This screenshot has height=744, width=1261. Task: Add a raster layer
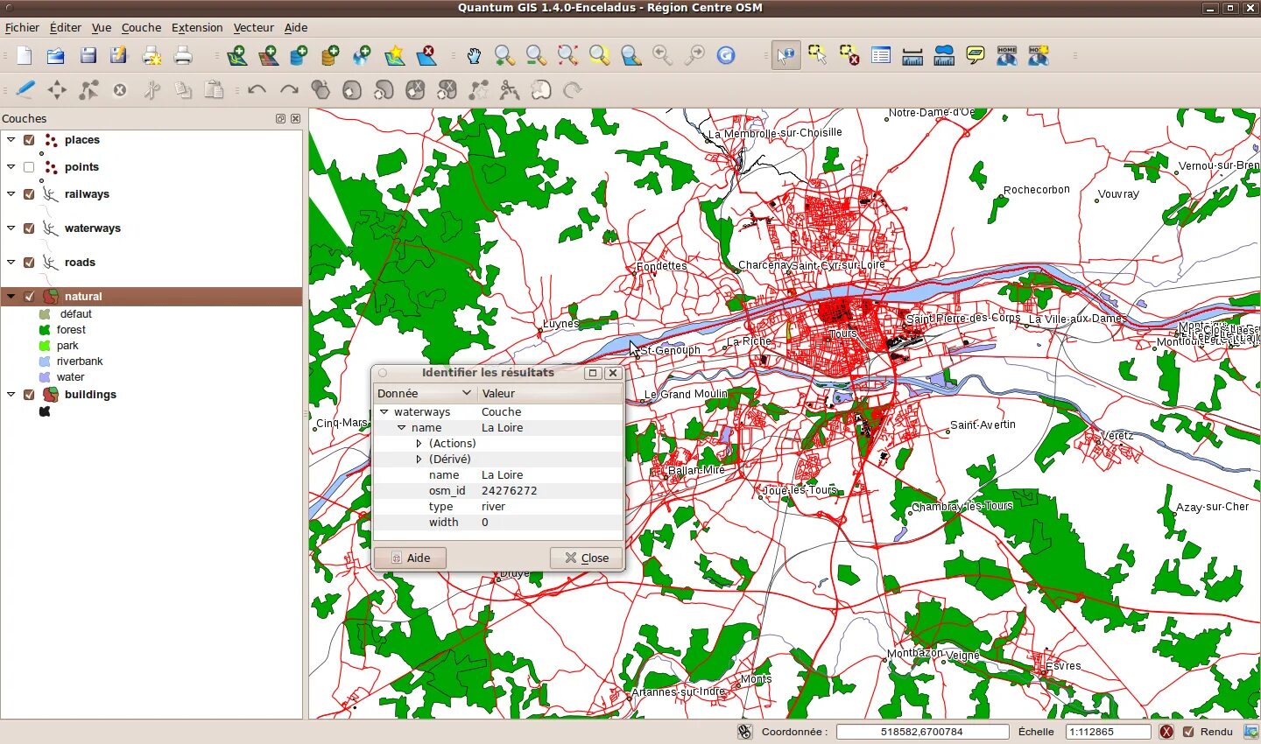click(x=269, y=56)
